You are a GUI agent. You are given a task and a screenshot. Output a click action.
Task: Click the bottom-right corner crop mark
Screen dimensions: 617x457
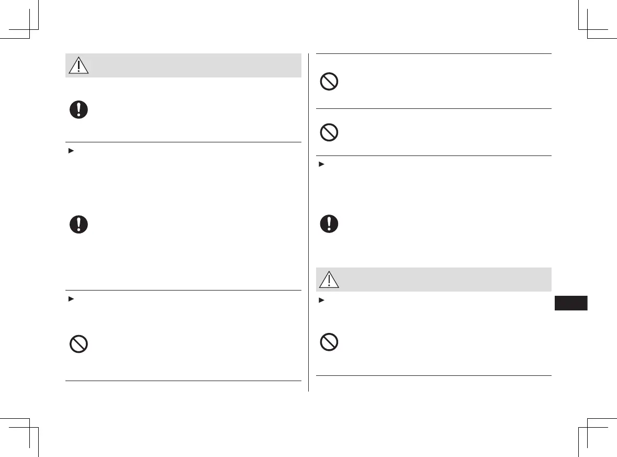587,427
